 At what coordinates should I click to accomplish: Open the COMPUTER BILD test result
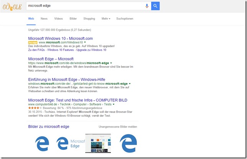tap(77, 100)
